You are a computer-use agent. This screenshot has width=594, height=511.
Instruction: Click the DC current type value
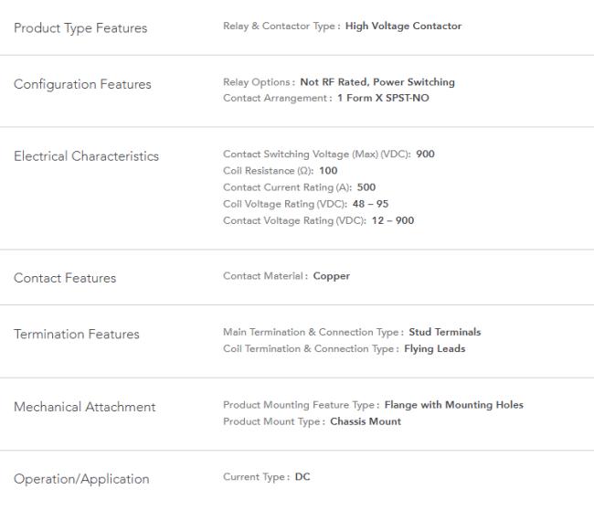click(x=302, y=477)
